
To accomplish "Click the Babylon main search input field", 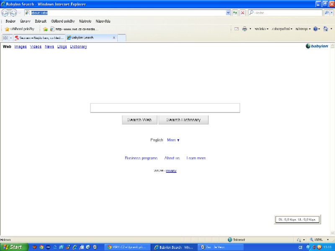I will click(x=165, y=108).
